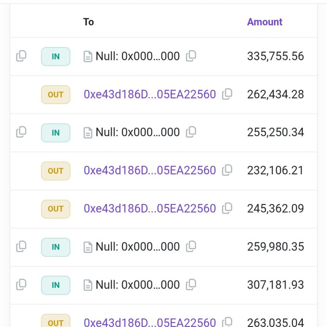Open the contract icon in the 335,755.56 row

click(x=88, y=57)
